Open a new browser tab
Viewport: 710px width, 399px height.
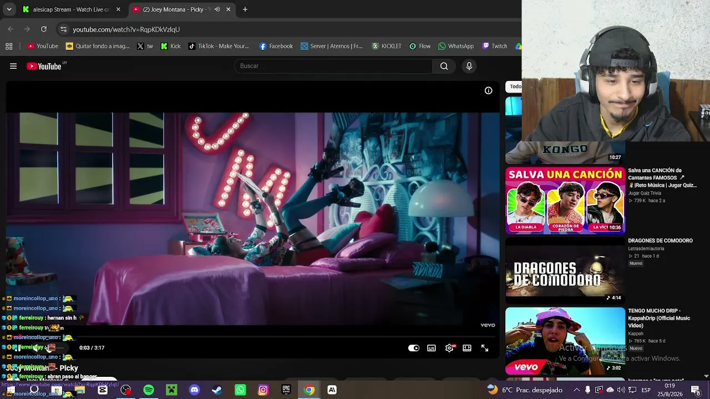[245, 9]
